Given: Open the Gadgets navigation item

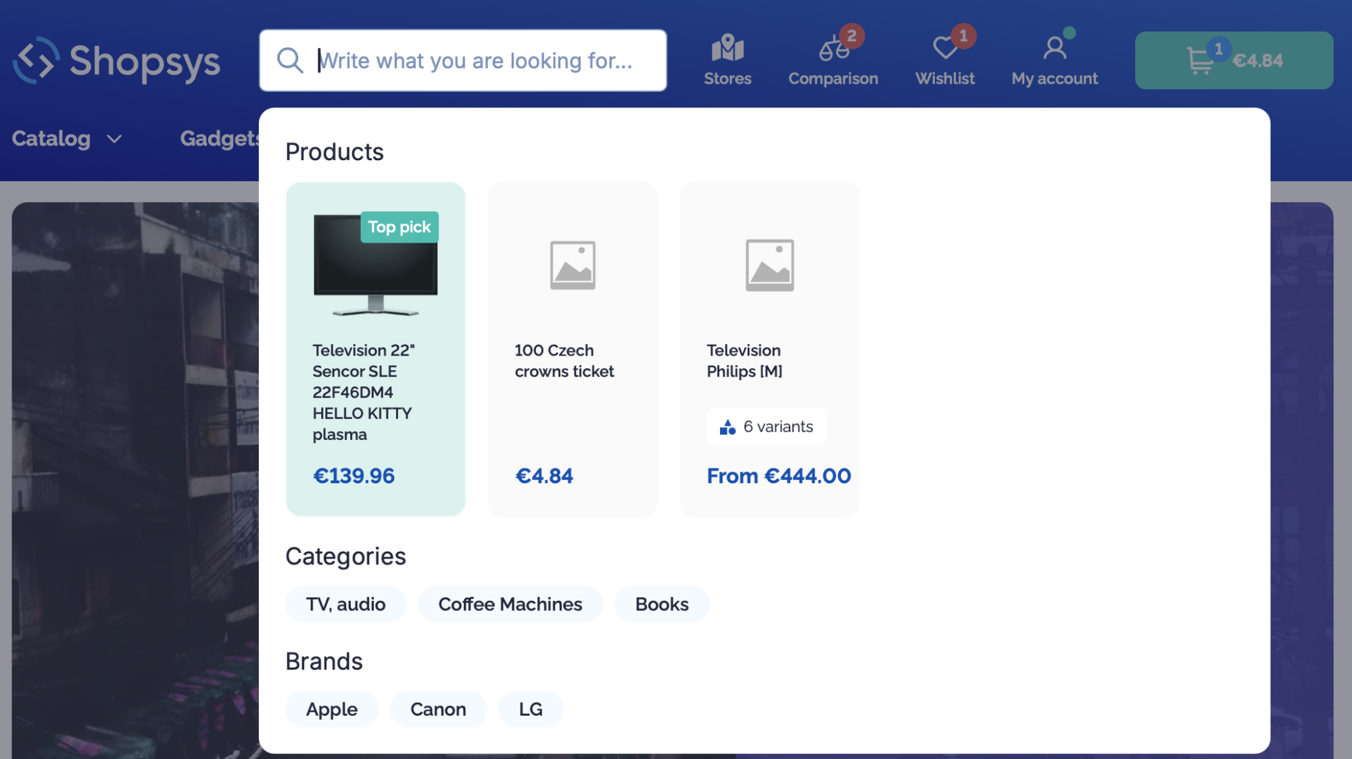Looking at the screenshot, I should (x=219, y=139).
